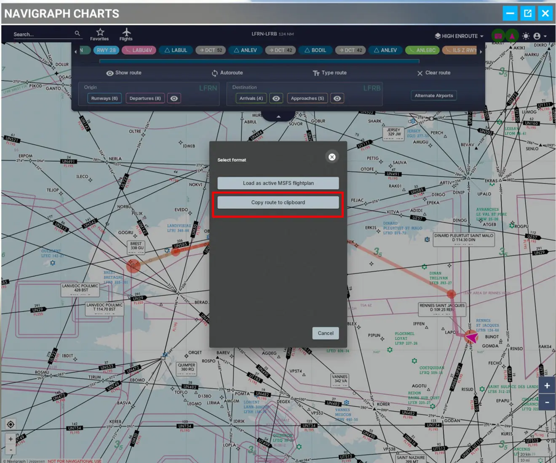Screen dimensions: 556x463
Task: Center map with locate target icon
Action: click(11, 424)
